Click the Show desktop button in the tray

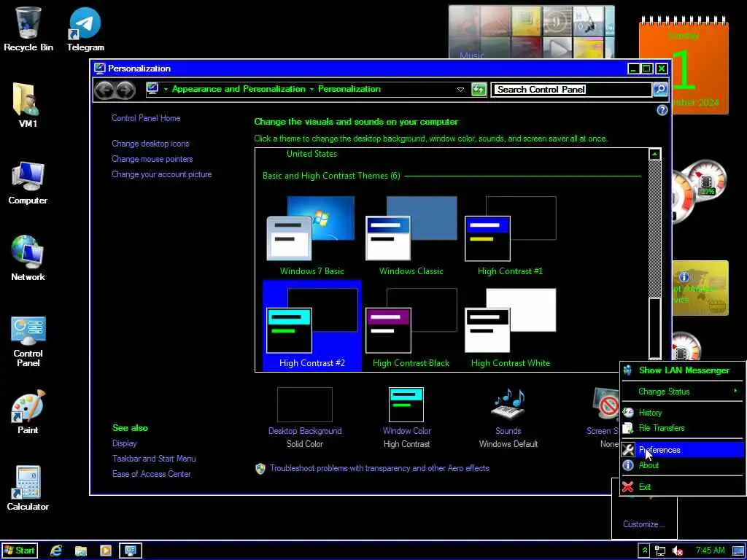coord(738,551)
